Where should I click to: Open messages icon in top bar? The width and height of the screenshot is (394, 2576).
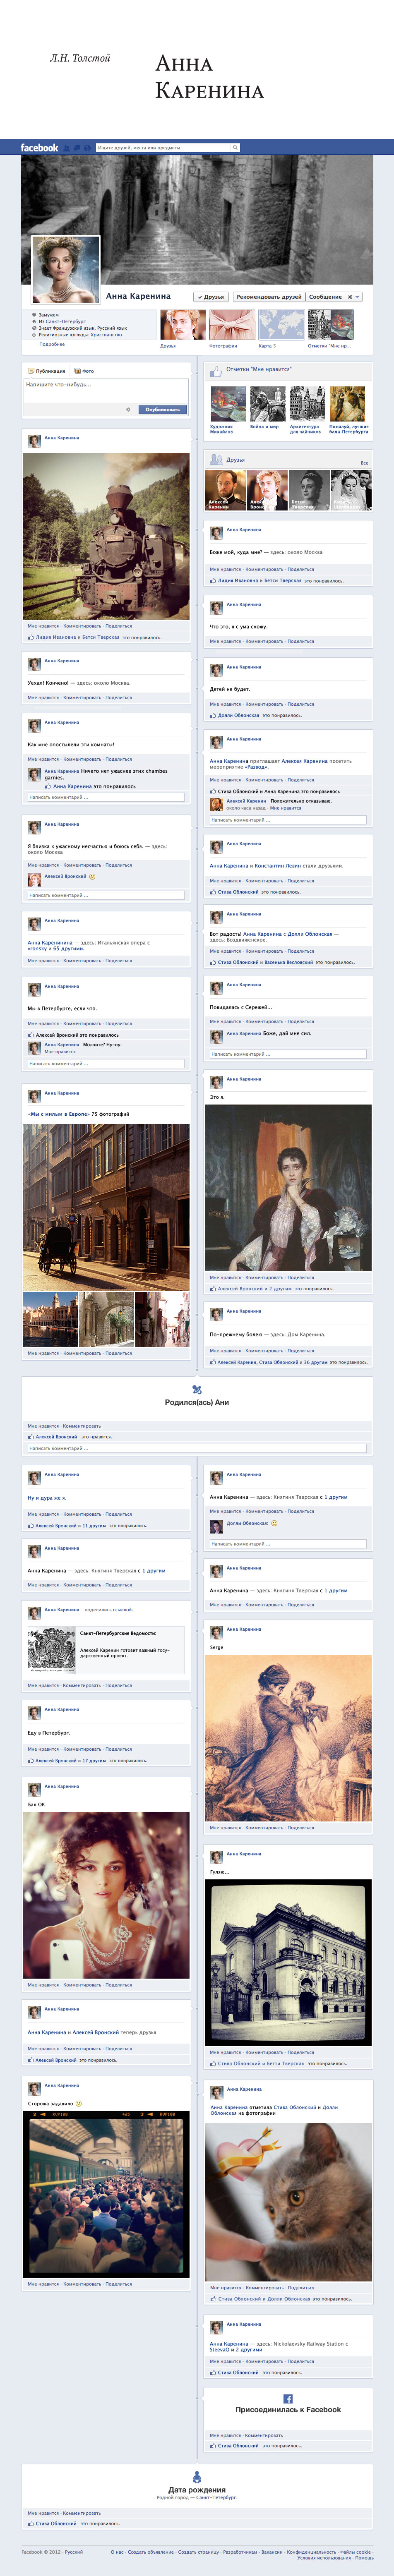coord(77,148)
